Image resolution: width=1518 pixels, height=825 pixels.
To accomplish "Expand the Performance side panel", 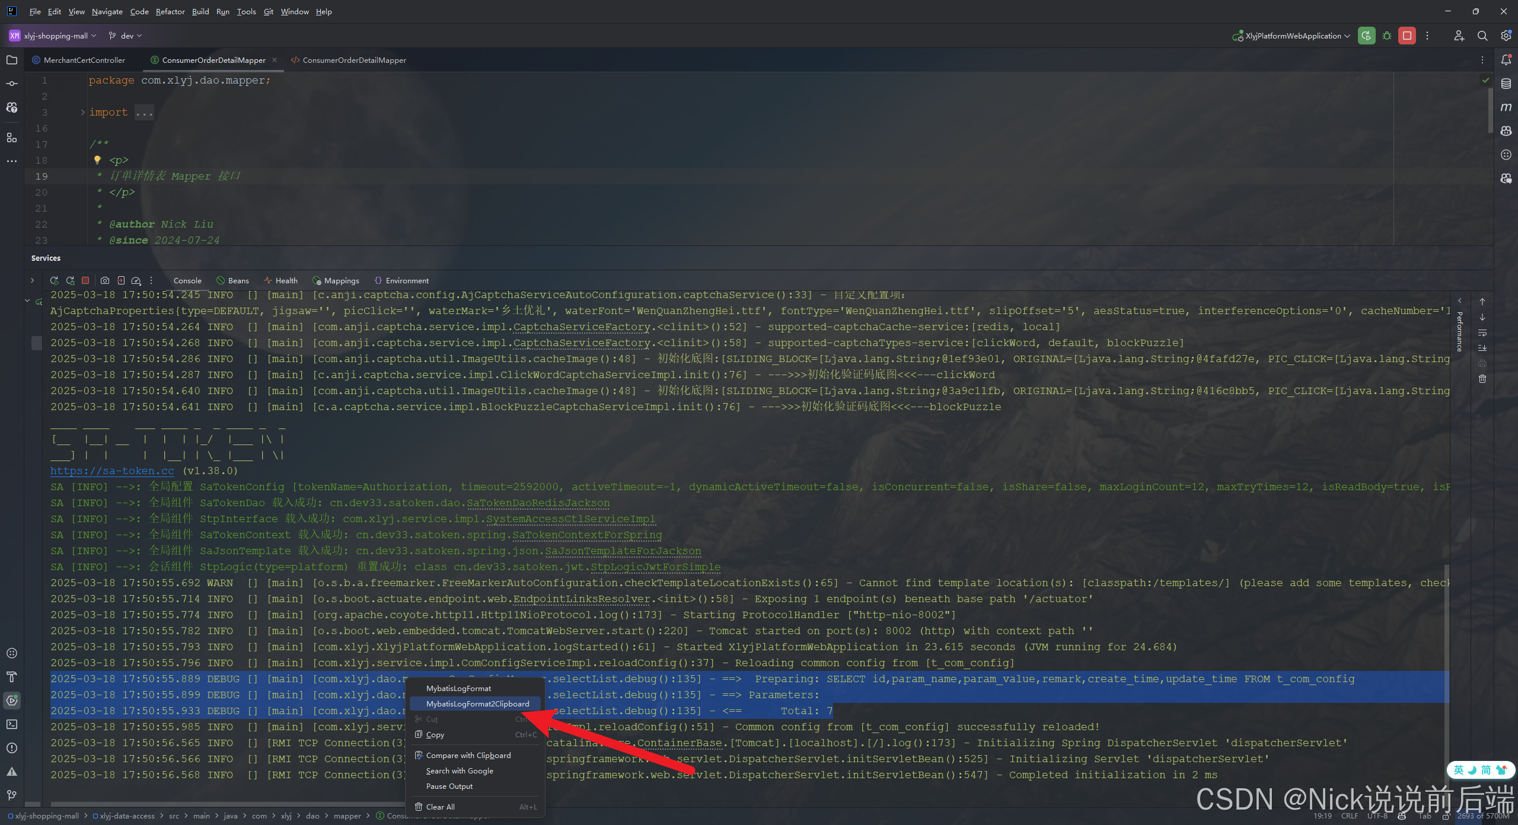I will tap(1460, 300).
